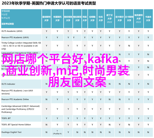The image size is (154, 138).
Task: Select the 格拉斯哥大学 column header
Action: point(77,19)
